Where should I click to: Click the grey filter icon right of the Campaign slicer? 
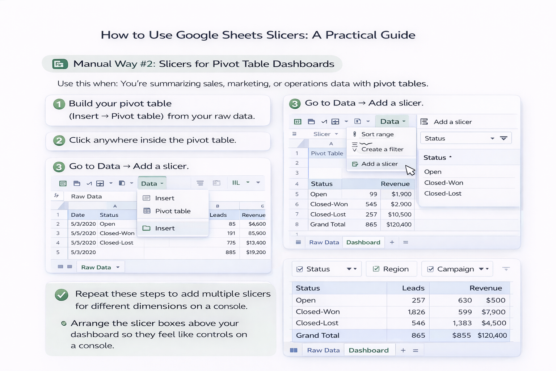(x=506, y=269)
